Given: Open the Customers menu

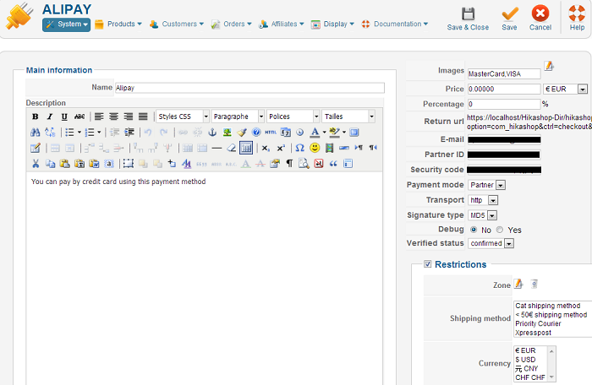Looking at the screenshot, I should pos(176,24).
